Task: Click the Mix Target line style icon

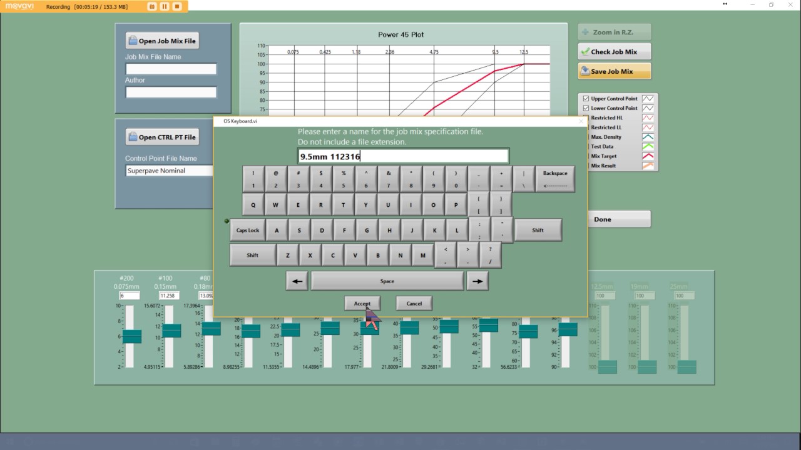Action: point(649,156)
